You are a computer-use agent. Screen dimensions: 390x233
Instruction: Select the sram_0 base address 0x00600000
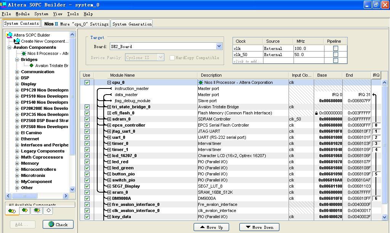coord(331,192)
